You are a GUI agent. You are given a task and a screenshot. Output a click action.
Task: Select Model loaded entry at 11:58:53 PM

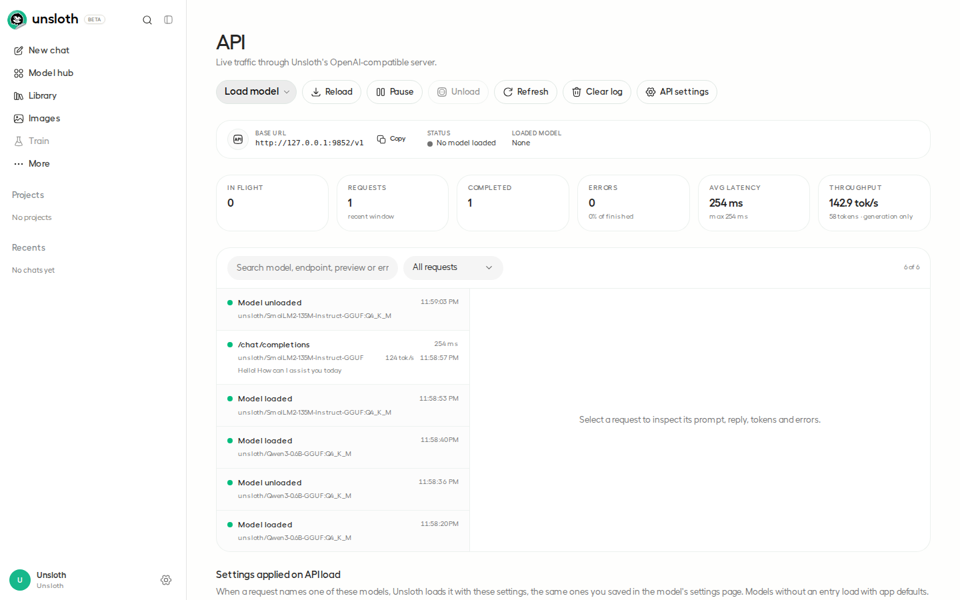click(x=343, y=405)
